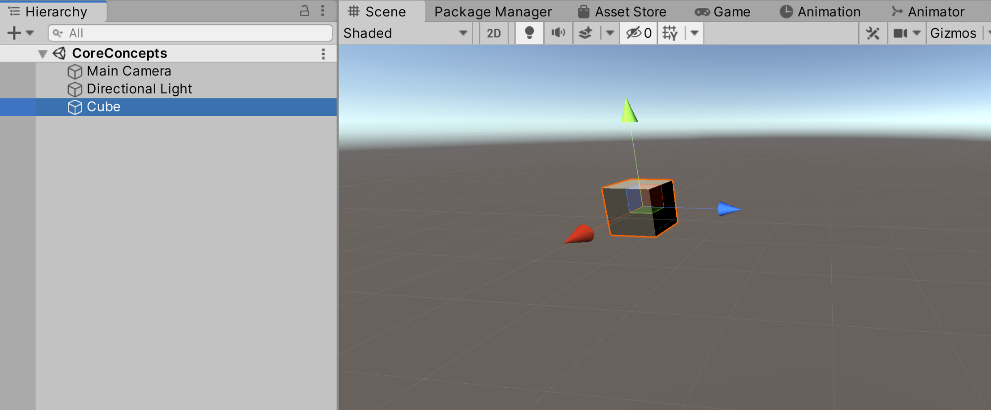The image size is (991, 410).
Task: Open the Hierarchy panel three-dot options menu
Action: coord(322,11)
